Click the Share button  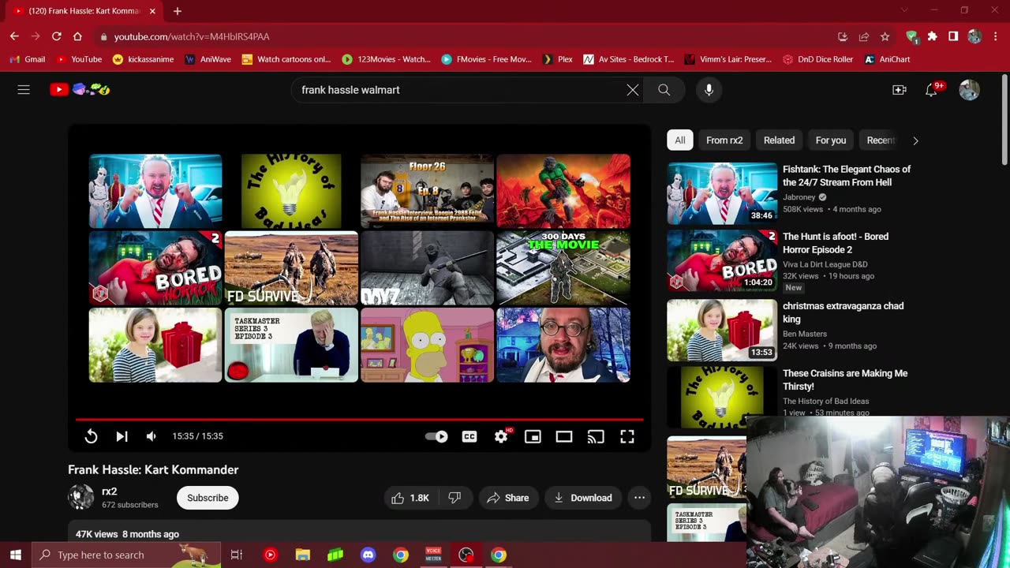point(507,498)
